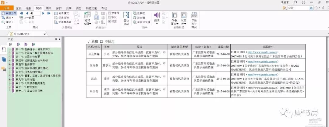This screenshot has height=127, width=329.
Task: Open the Bookmarks panel sidebar icon
Action: 4,50
